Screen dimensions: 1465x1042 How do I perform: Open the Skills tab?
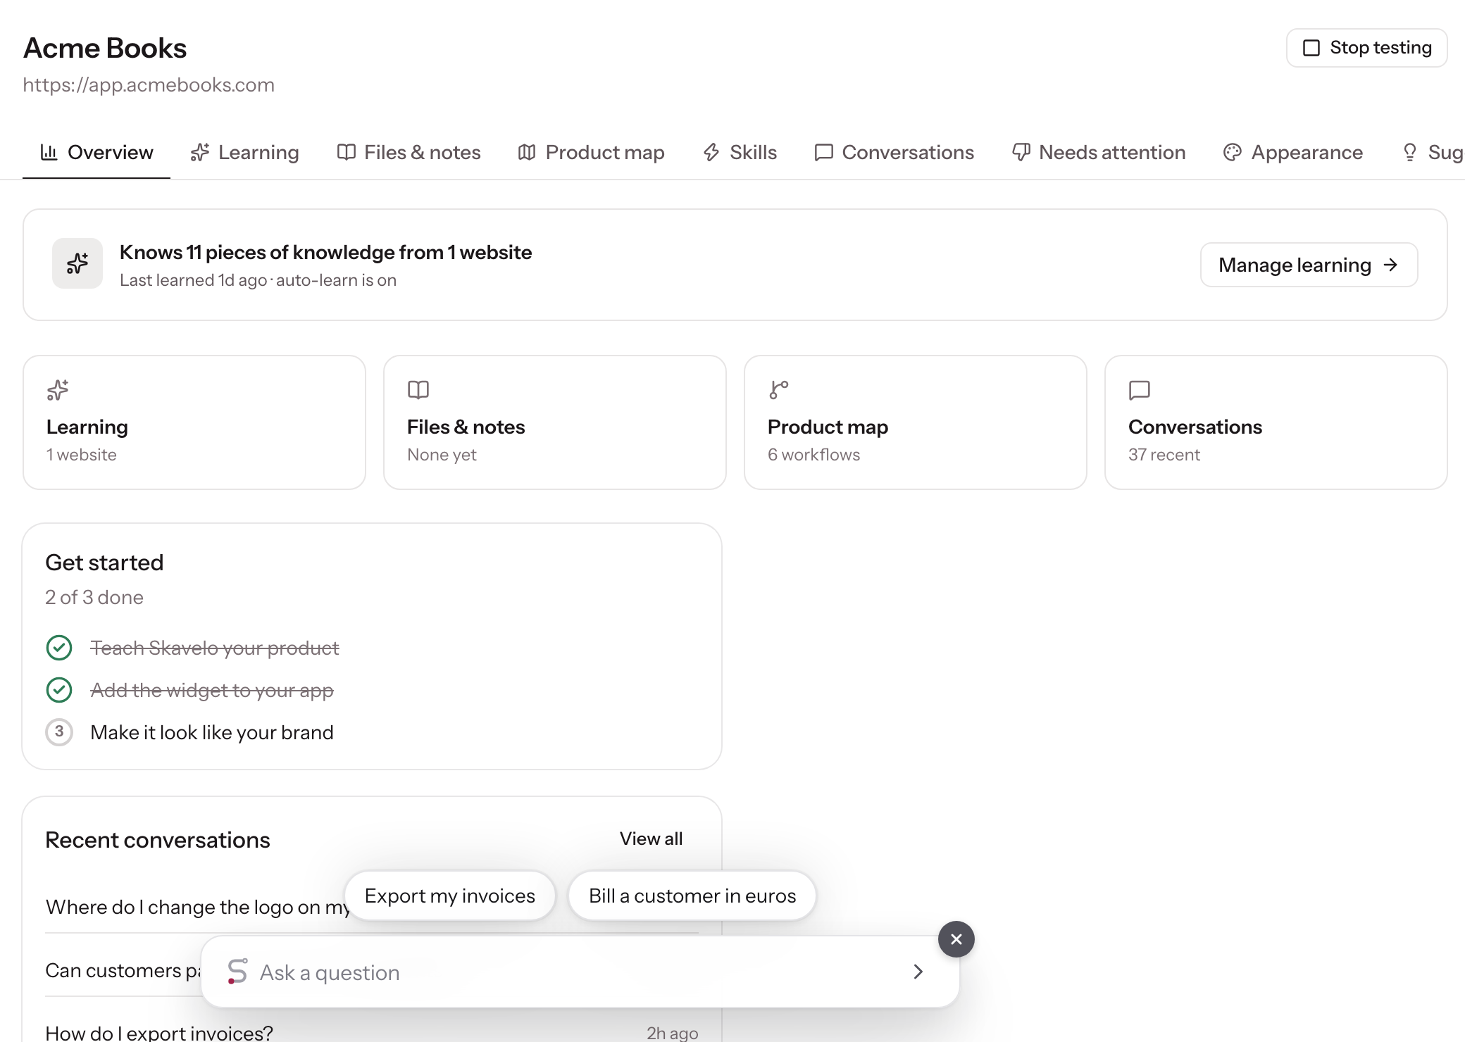pyautogui.click(x=740, y=152)
